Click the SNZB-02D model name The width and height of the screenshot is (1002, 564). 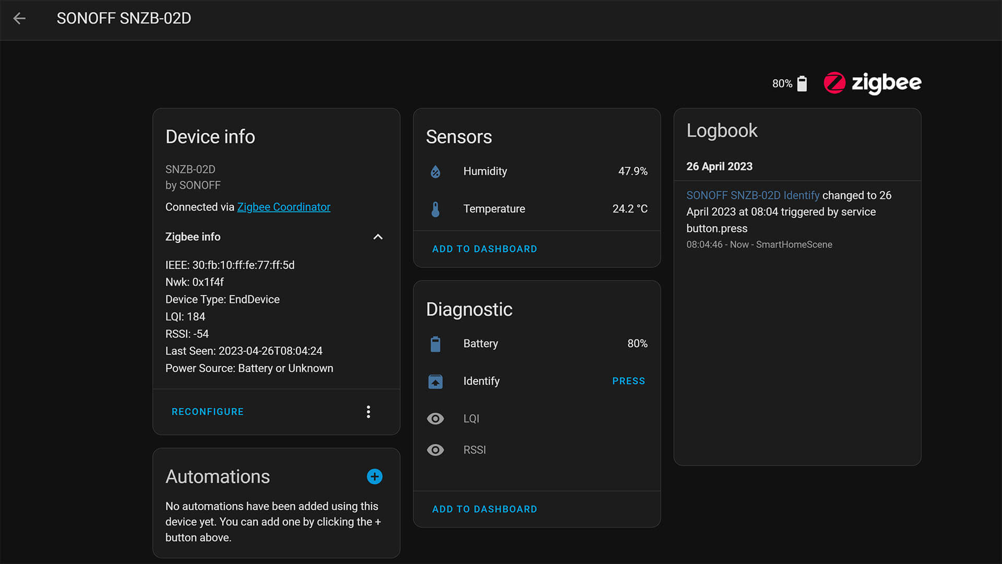click(x=190, y=170)
